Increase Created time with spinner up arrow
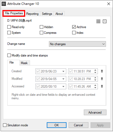Image resolution: width=113 pixels, height=132 pixels. [95, 70]
